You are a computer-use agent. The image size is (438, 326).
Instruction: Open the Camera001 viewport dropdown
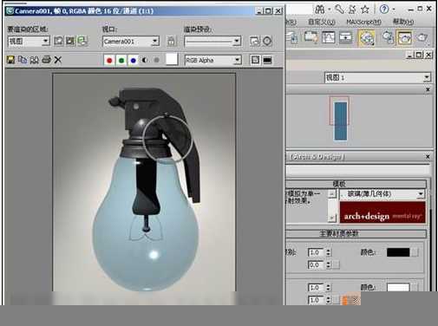click(x=131, y=42)
